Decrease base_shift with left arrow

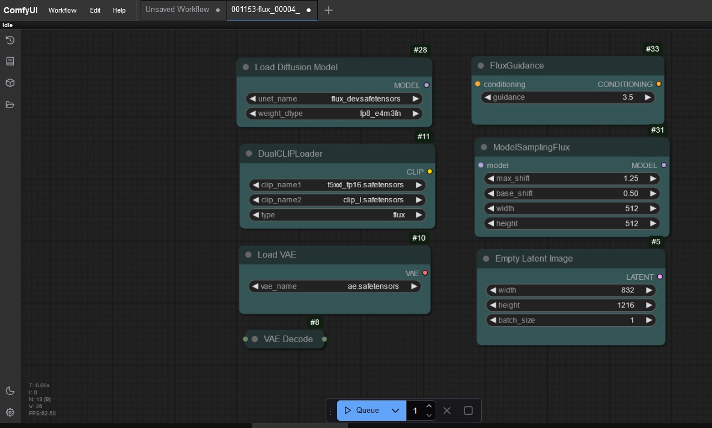coord(491,193)
